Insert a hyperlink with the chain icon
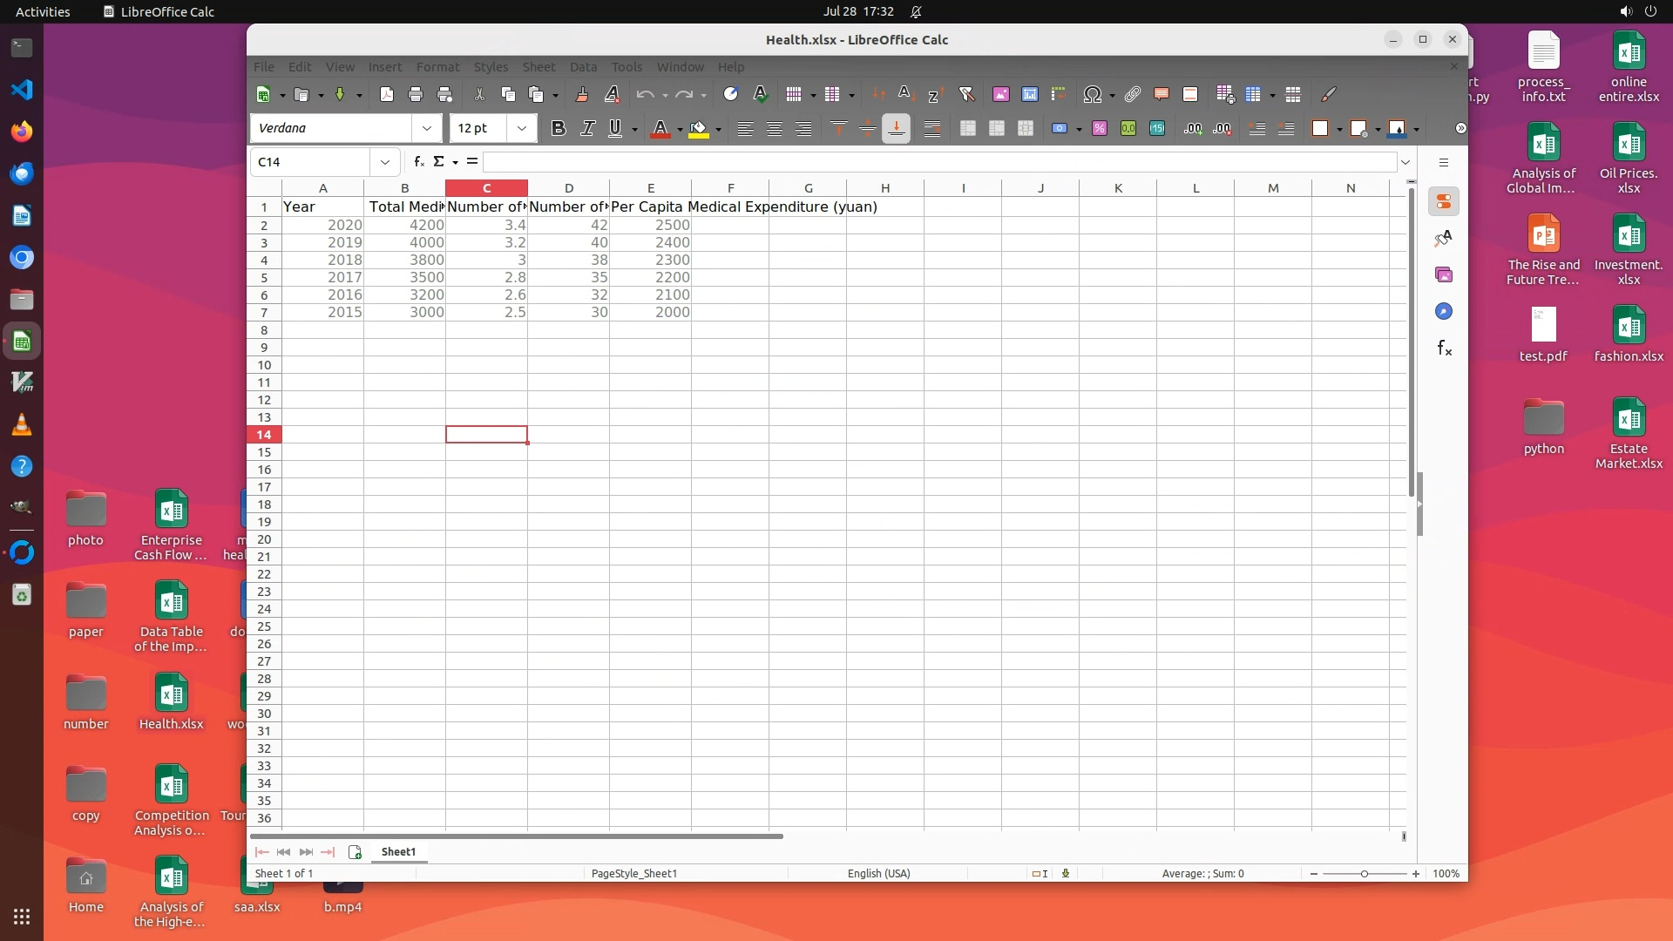Screen dimensions: 1673x941 1132,94
